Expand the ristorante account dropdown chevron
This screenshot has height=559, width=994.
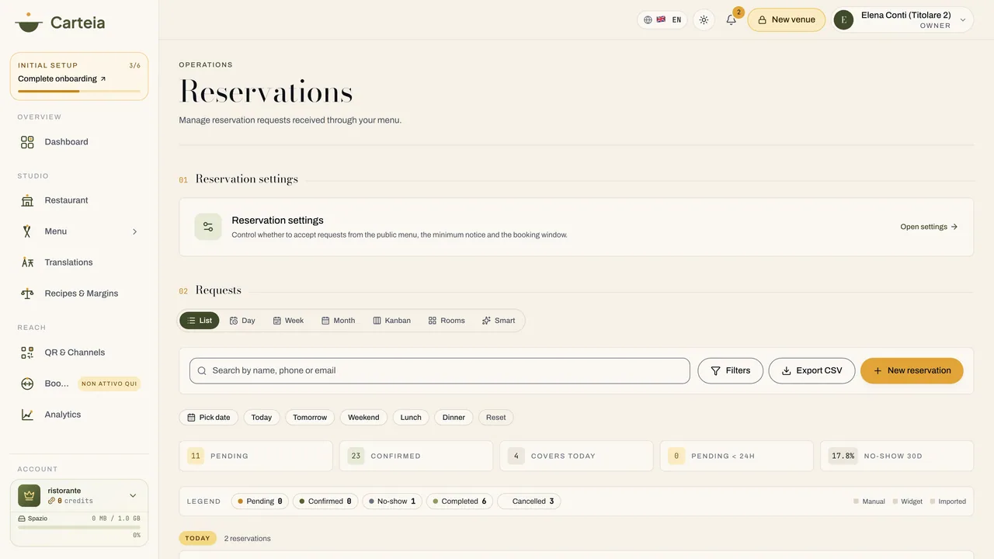133,495
